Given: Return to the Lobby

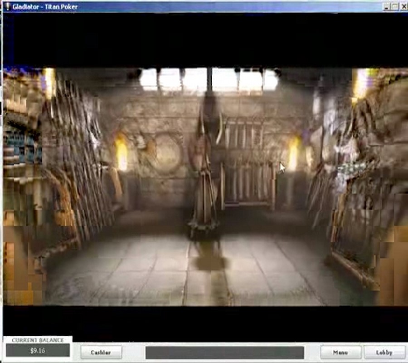Looking at the screenshot, I should (384, 353).
